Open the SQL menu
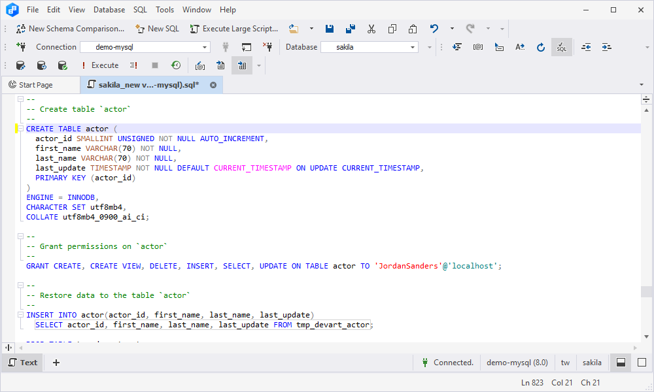Screen dimensions: 654x392 (140, 10)
